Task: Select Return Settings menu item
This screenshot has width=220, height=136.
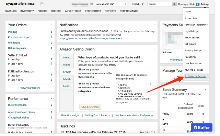Action: [x=192, y=38]
